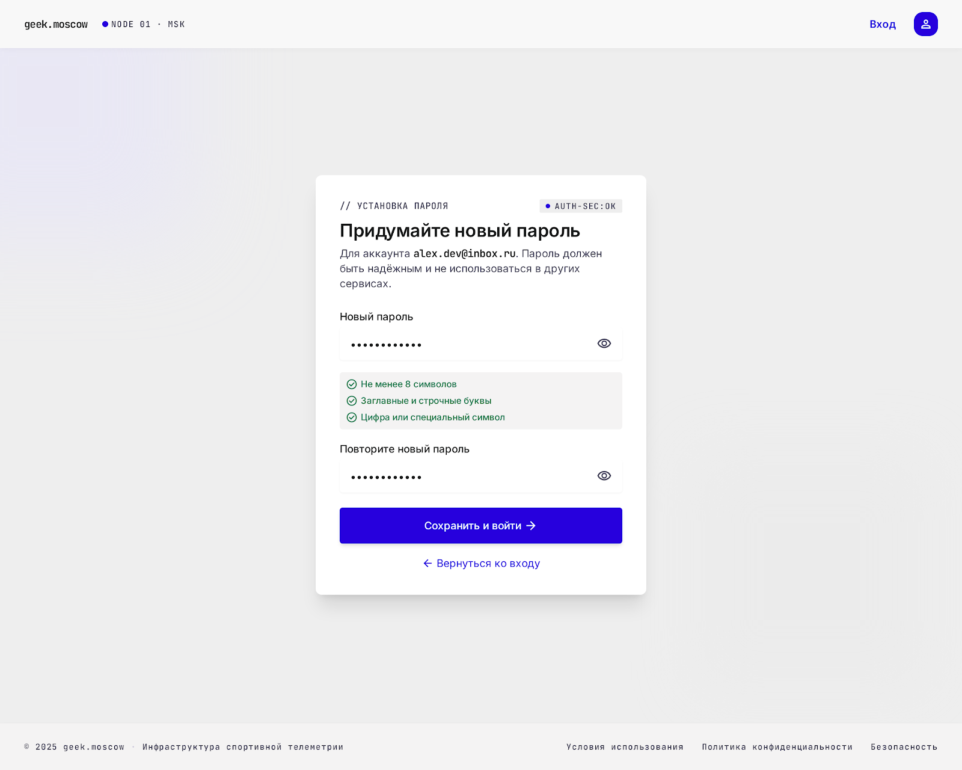Click the user profile avatar icon
962x770 pixels.
[925, 24]
